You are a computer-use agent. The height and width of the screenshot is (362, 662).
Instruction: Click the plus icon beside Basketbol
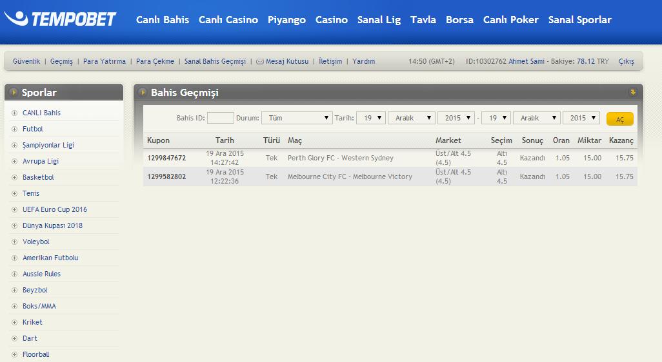[x=14, y=178]
